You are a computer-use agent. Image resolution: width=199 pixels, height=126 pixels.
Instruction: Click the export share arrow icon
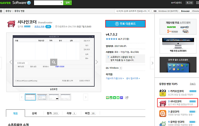[127, 98]
